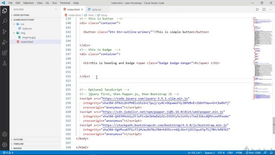Open the jquery slim.min.js URL link
The width and height of the screenshot is (275, 155).
145,99
